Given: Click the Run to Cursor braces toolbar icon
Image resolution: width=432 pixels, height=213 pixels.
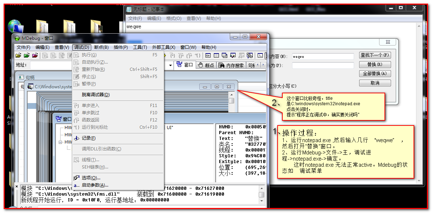Looking at the screenshot, I should tap(197, 55).
